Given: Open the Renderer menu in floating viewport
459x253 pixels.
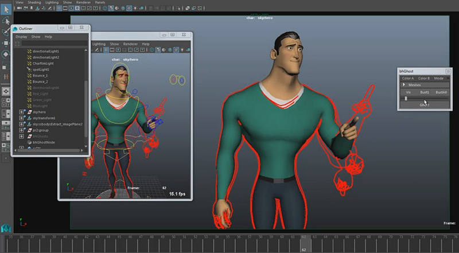Looking at the screenshot, I should [x=131, y=44].
